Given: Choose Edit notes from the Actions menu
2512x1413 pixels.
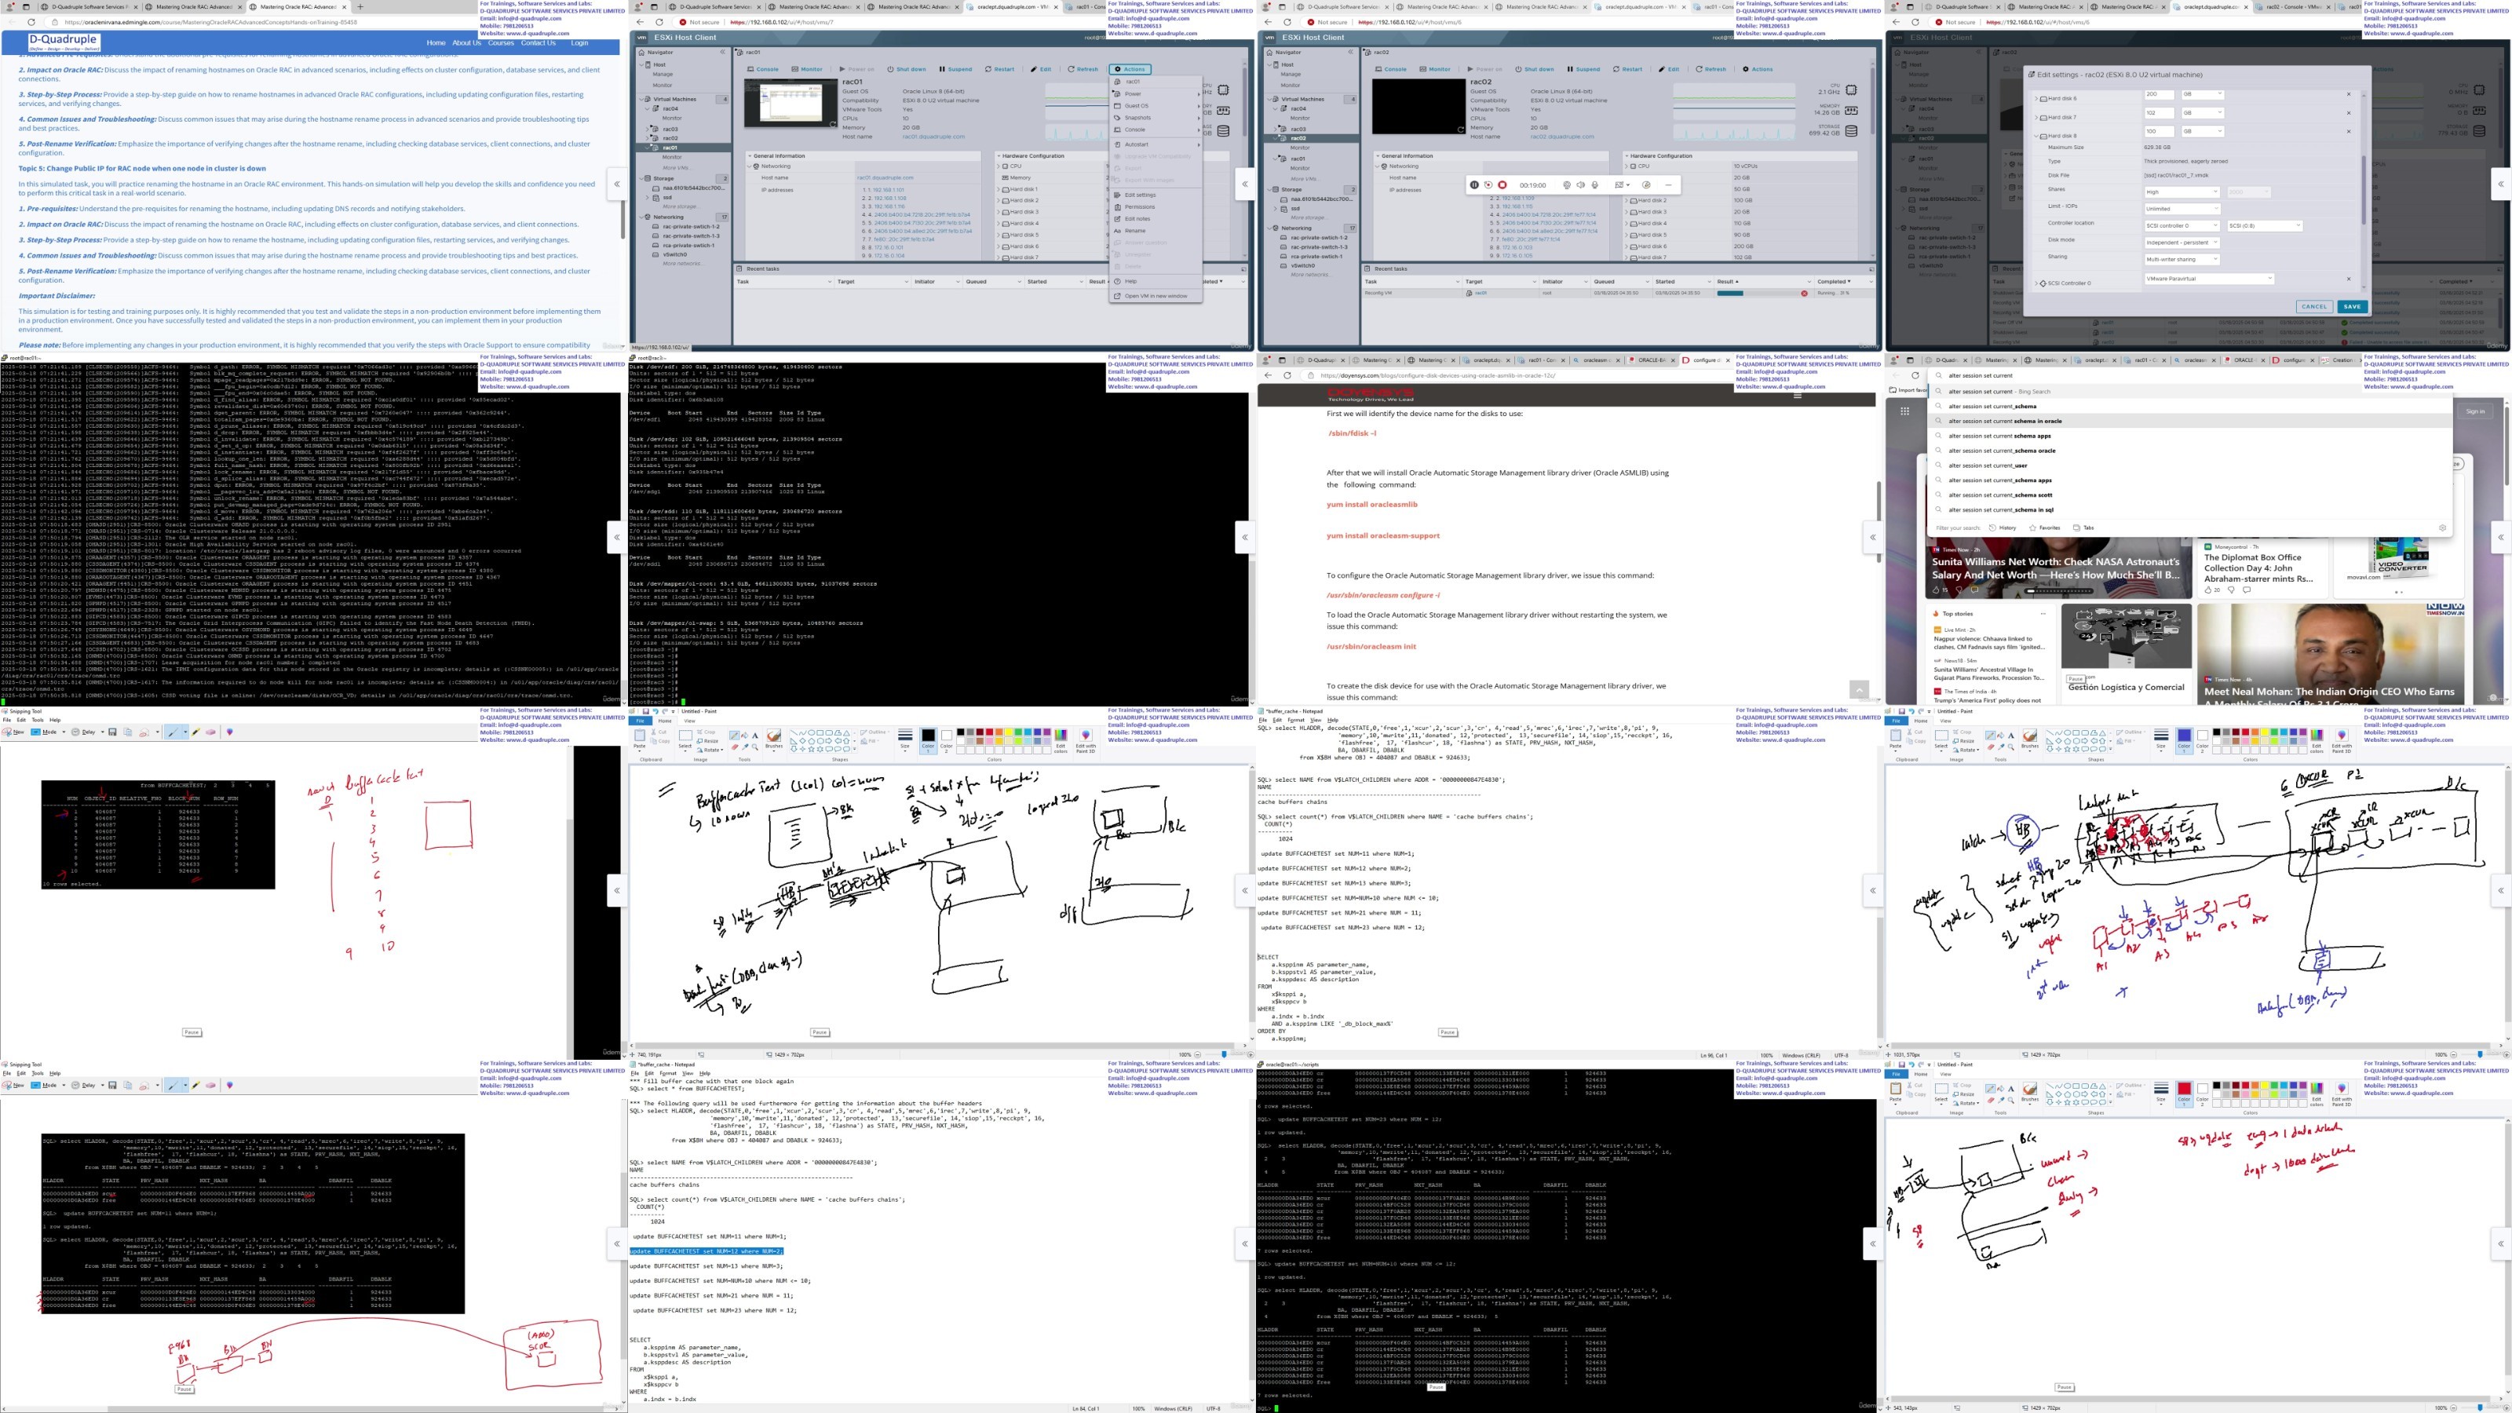Looking at the screenshot, I should click(x=1156, y=218).
